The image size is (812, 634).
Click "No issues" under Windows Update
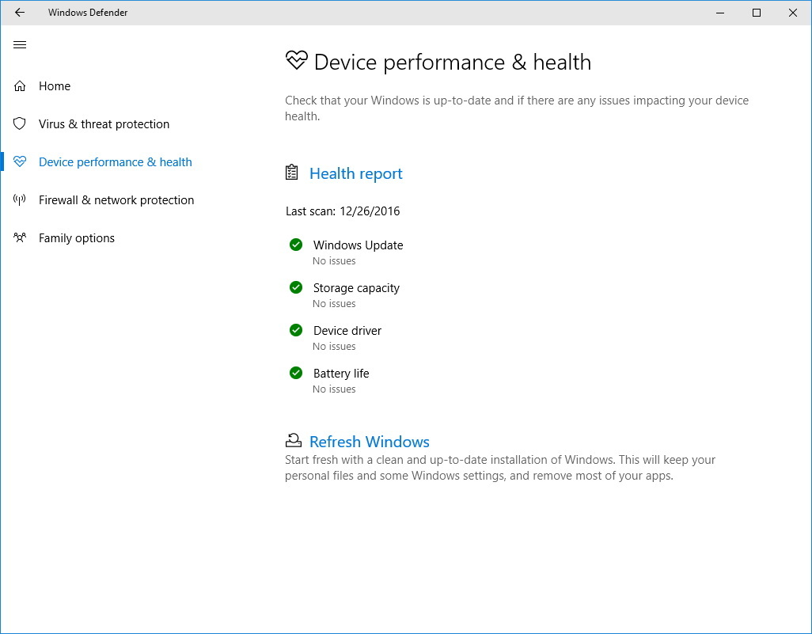[x=334, y=261]
